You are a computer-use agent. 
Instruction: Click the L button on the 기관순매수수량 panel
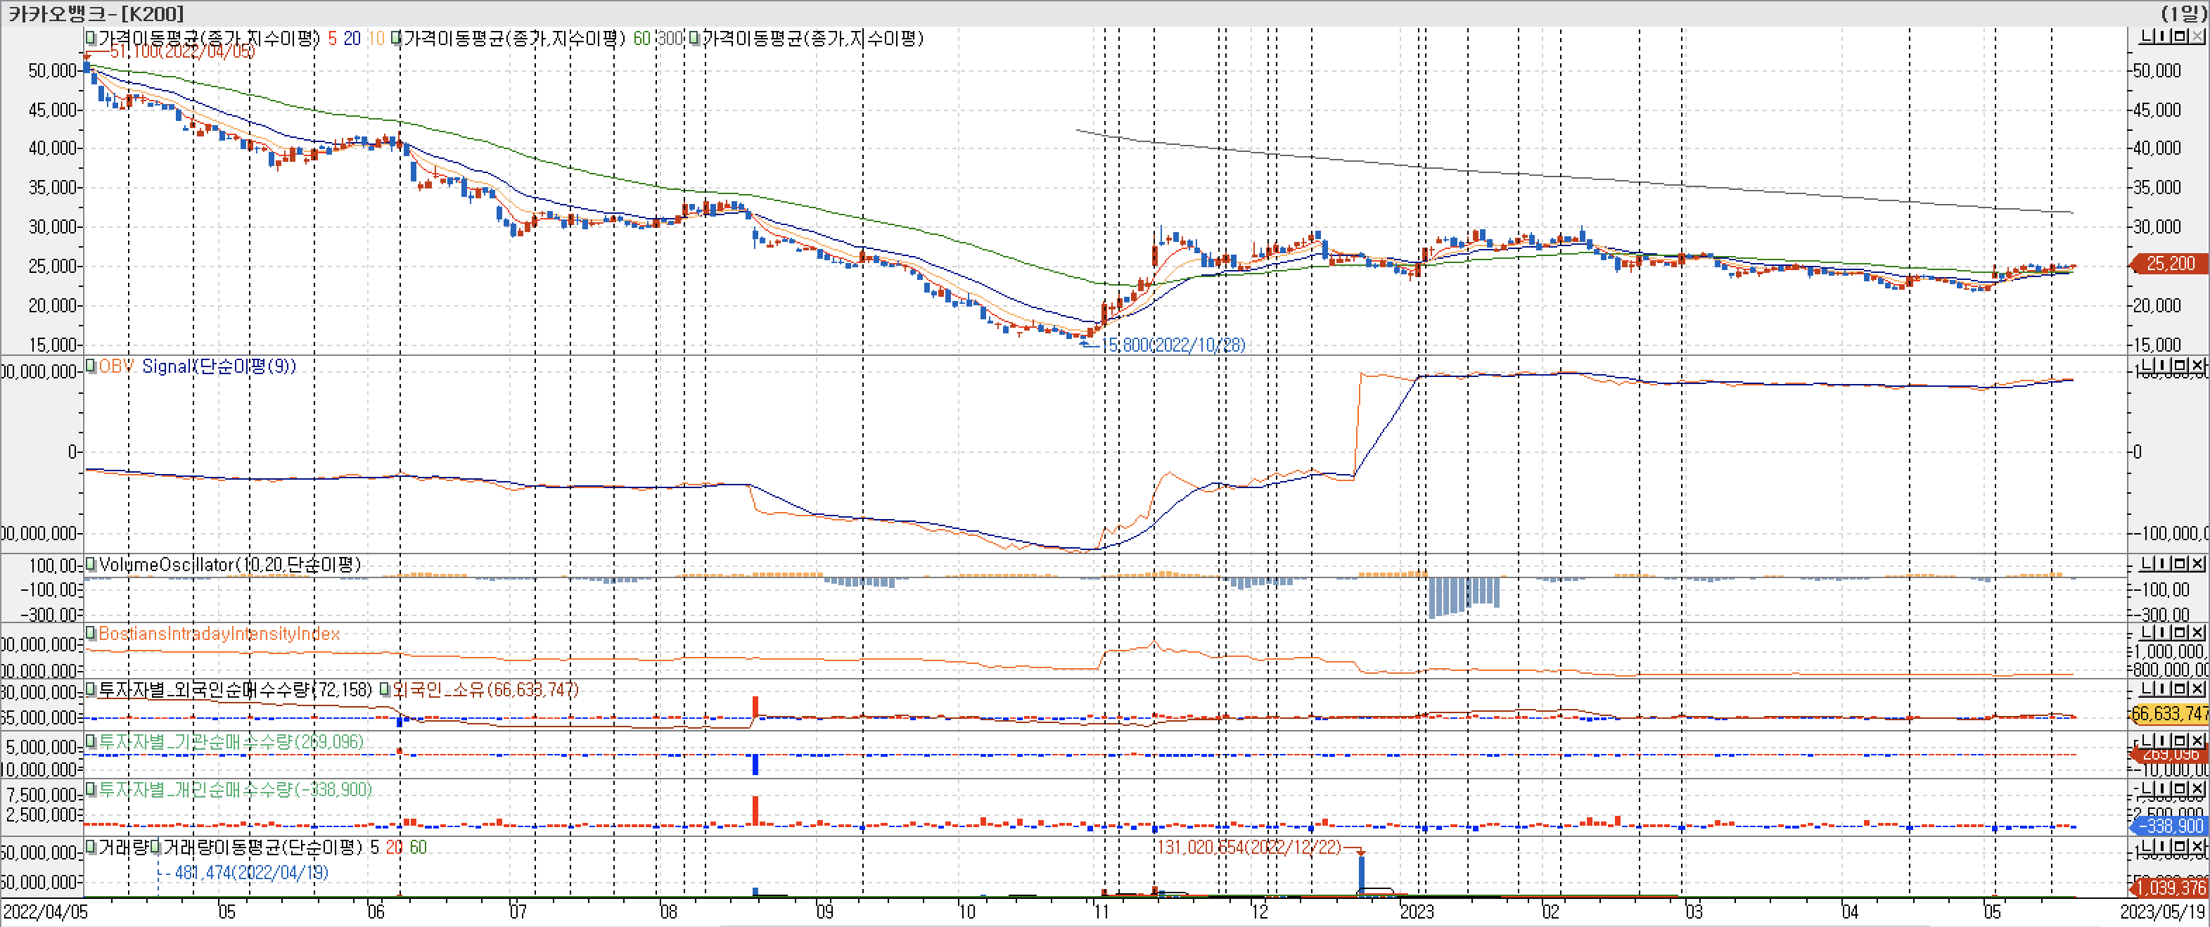[2146, 739]
